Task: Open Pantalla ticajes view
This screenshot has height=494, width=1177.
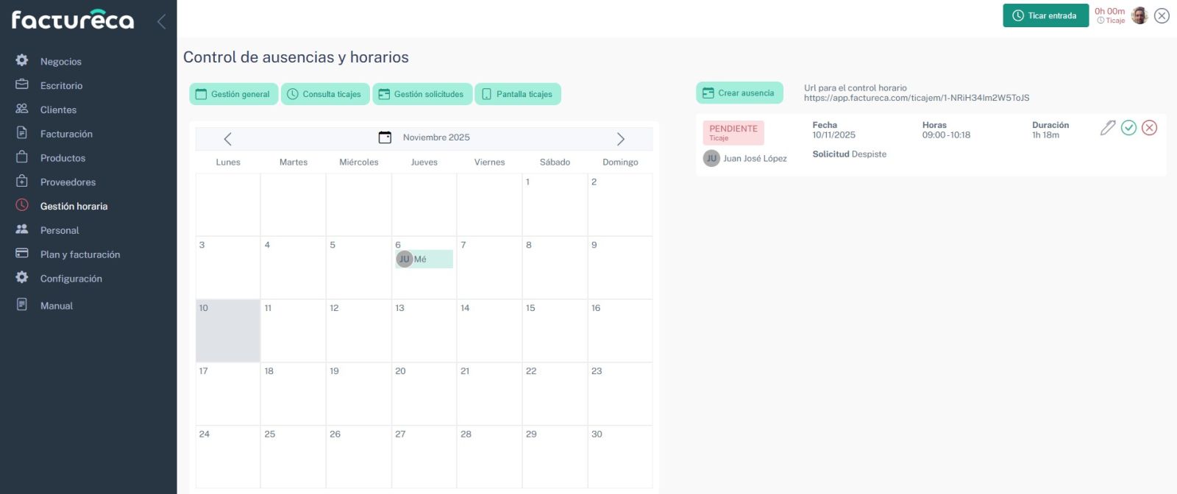Action: (517, 94)
